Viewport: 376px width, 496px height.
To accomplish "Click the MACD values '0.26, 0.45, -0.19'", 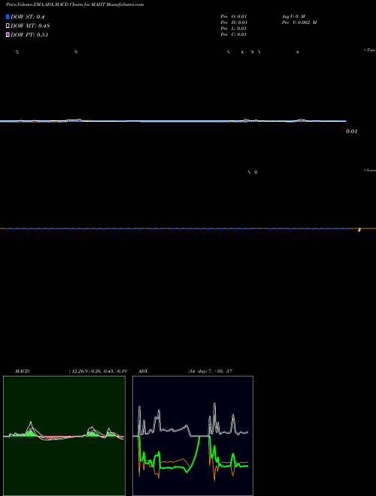I will [109, 371].
